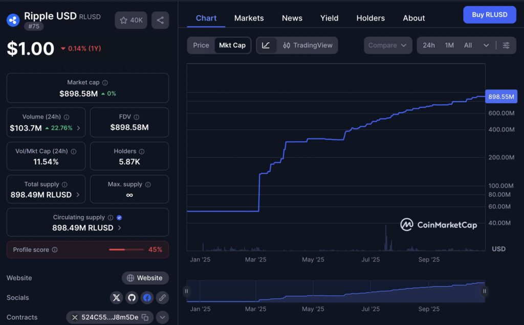
Task: Click the Volume (24h) info icon
Action: [x=67, y=117]
